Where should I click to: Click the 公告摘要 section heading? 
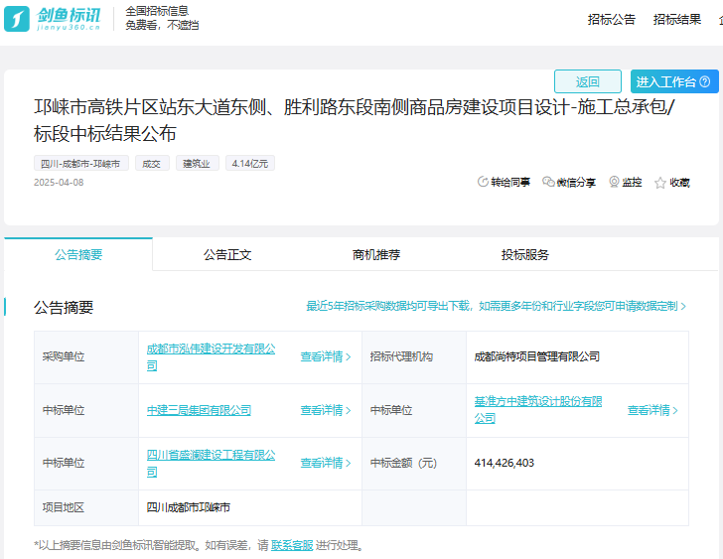coord(64,308)
